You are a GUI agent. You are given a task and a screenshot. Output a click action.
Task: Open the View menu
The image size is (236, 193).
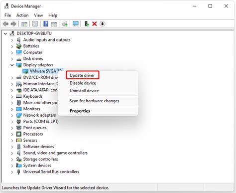click(38, 15)
